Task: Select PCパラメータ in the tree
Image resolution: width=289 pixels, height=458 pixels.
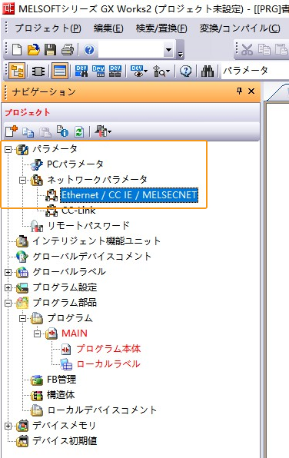Action: tap(75, 164)
